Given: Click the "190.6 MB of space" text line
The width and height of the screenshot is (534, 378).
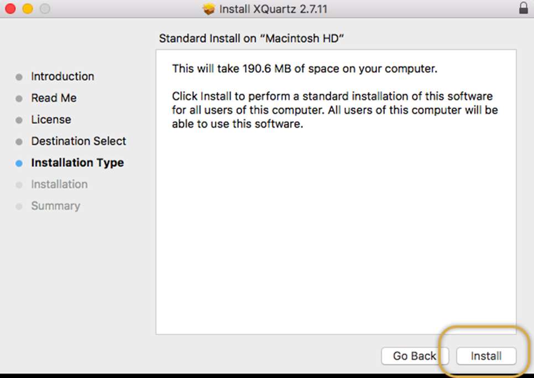Looking at the screenshot, I should [305, 69].
